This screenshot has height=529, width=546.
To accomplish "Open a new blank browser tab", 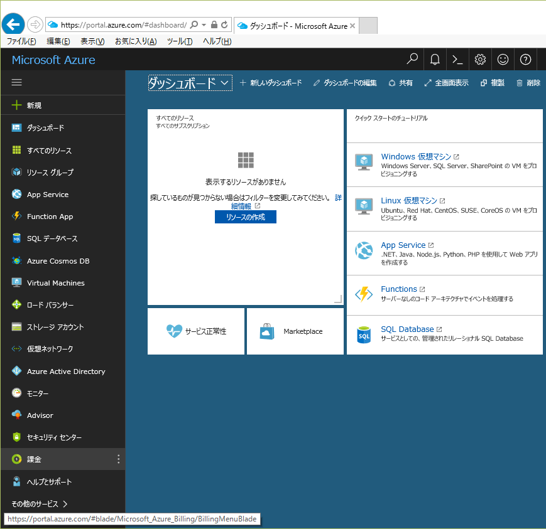I will coord(368,26).
